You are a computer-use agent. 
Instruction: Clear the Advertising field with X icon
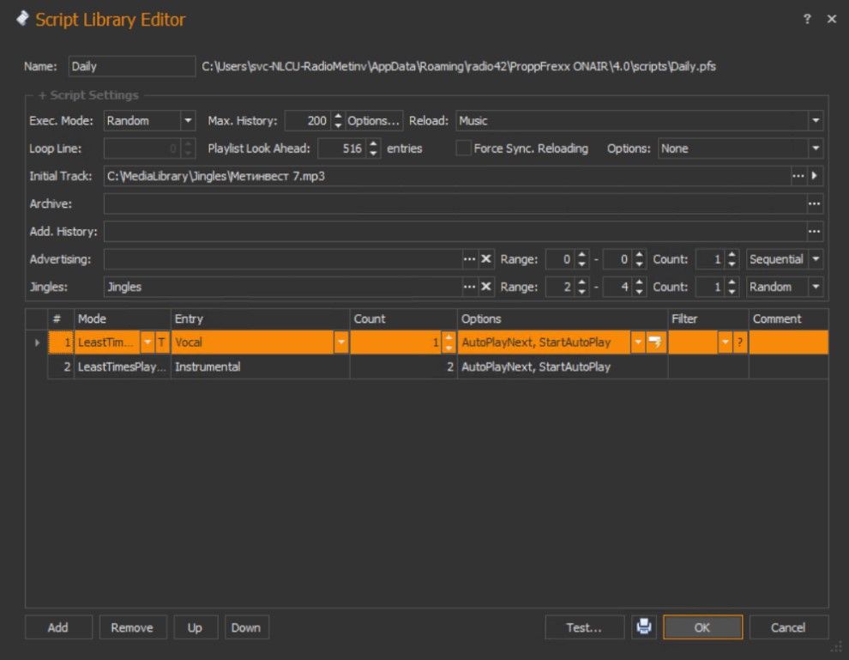pos(485,259)
